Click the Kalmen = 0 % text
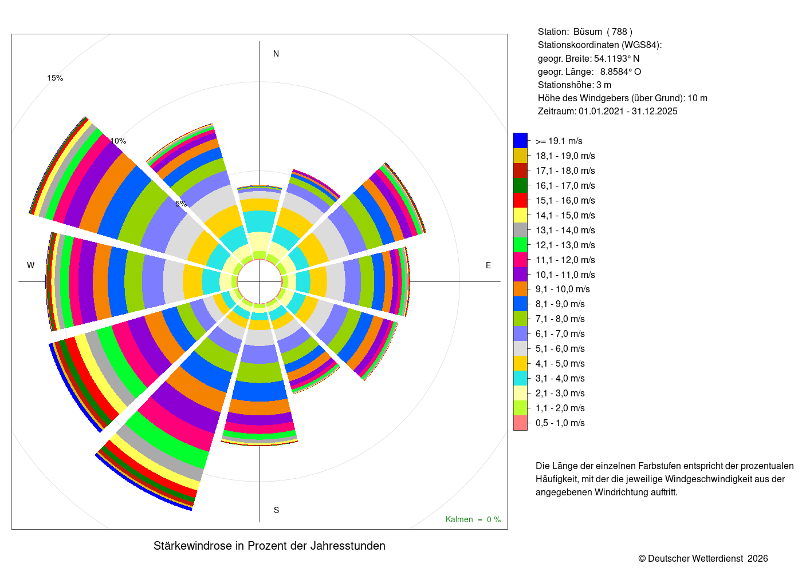 coord(473,519)
